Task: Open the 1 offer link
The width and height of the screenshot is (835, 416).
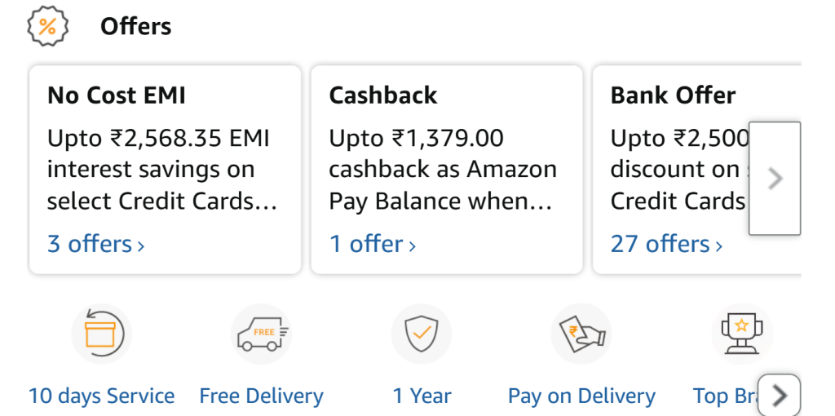Action: 372,244
